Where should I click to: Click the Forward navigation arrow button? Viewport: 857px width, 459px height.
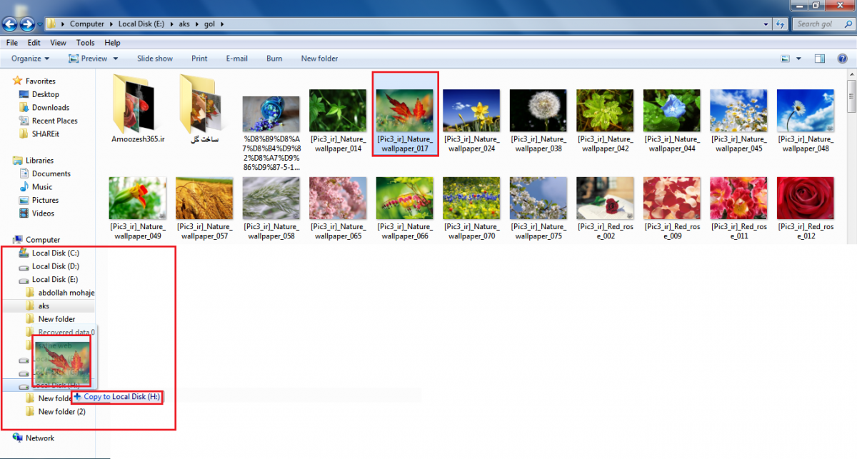26,24
